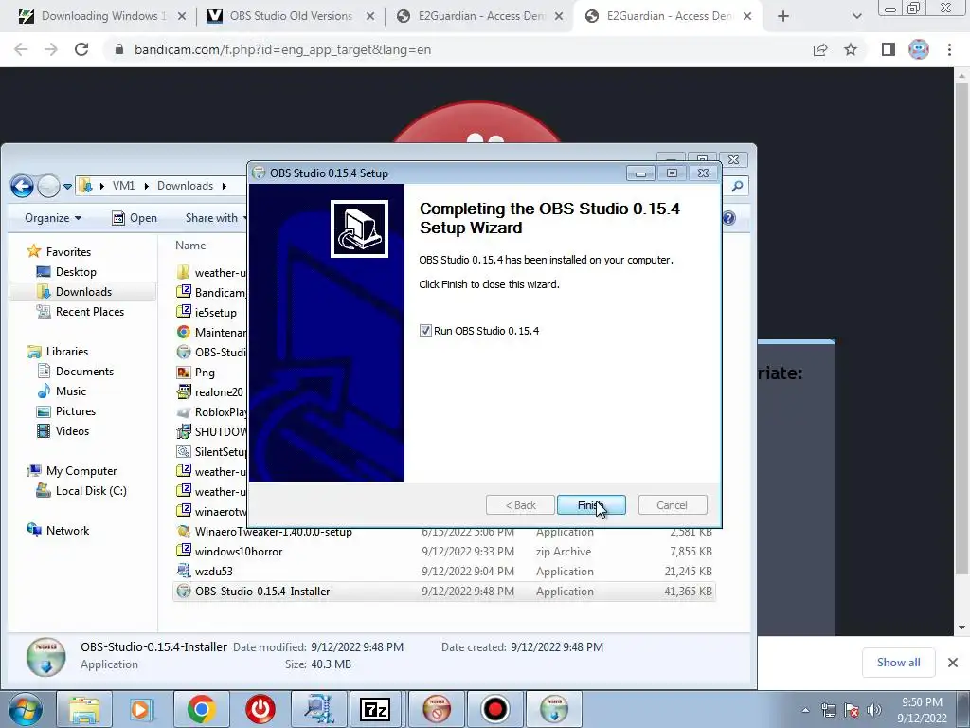
Task: Select Downloads in navigation pane
Action: [83, 292]
